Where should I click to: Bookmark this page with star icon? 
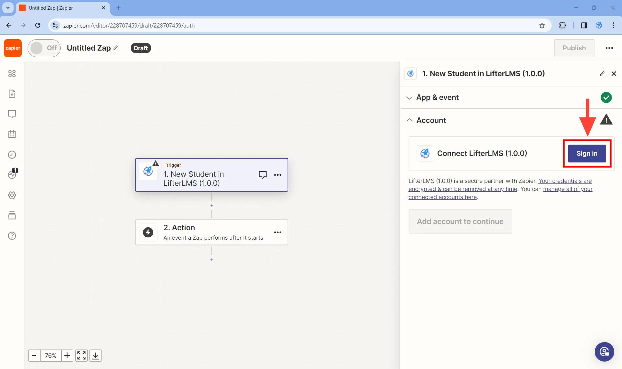542,25
